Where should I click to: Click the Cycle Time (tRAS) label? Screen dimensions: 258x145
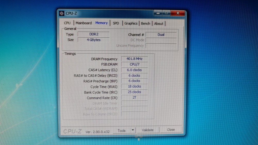104,87
